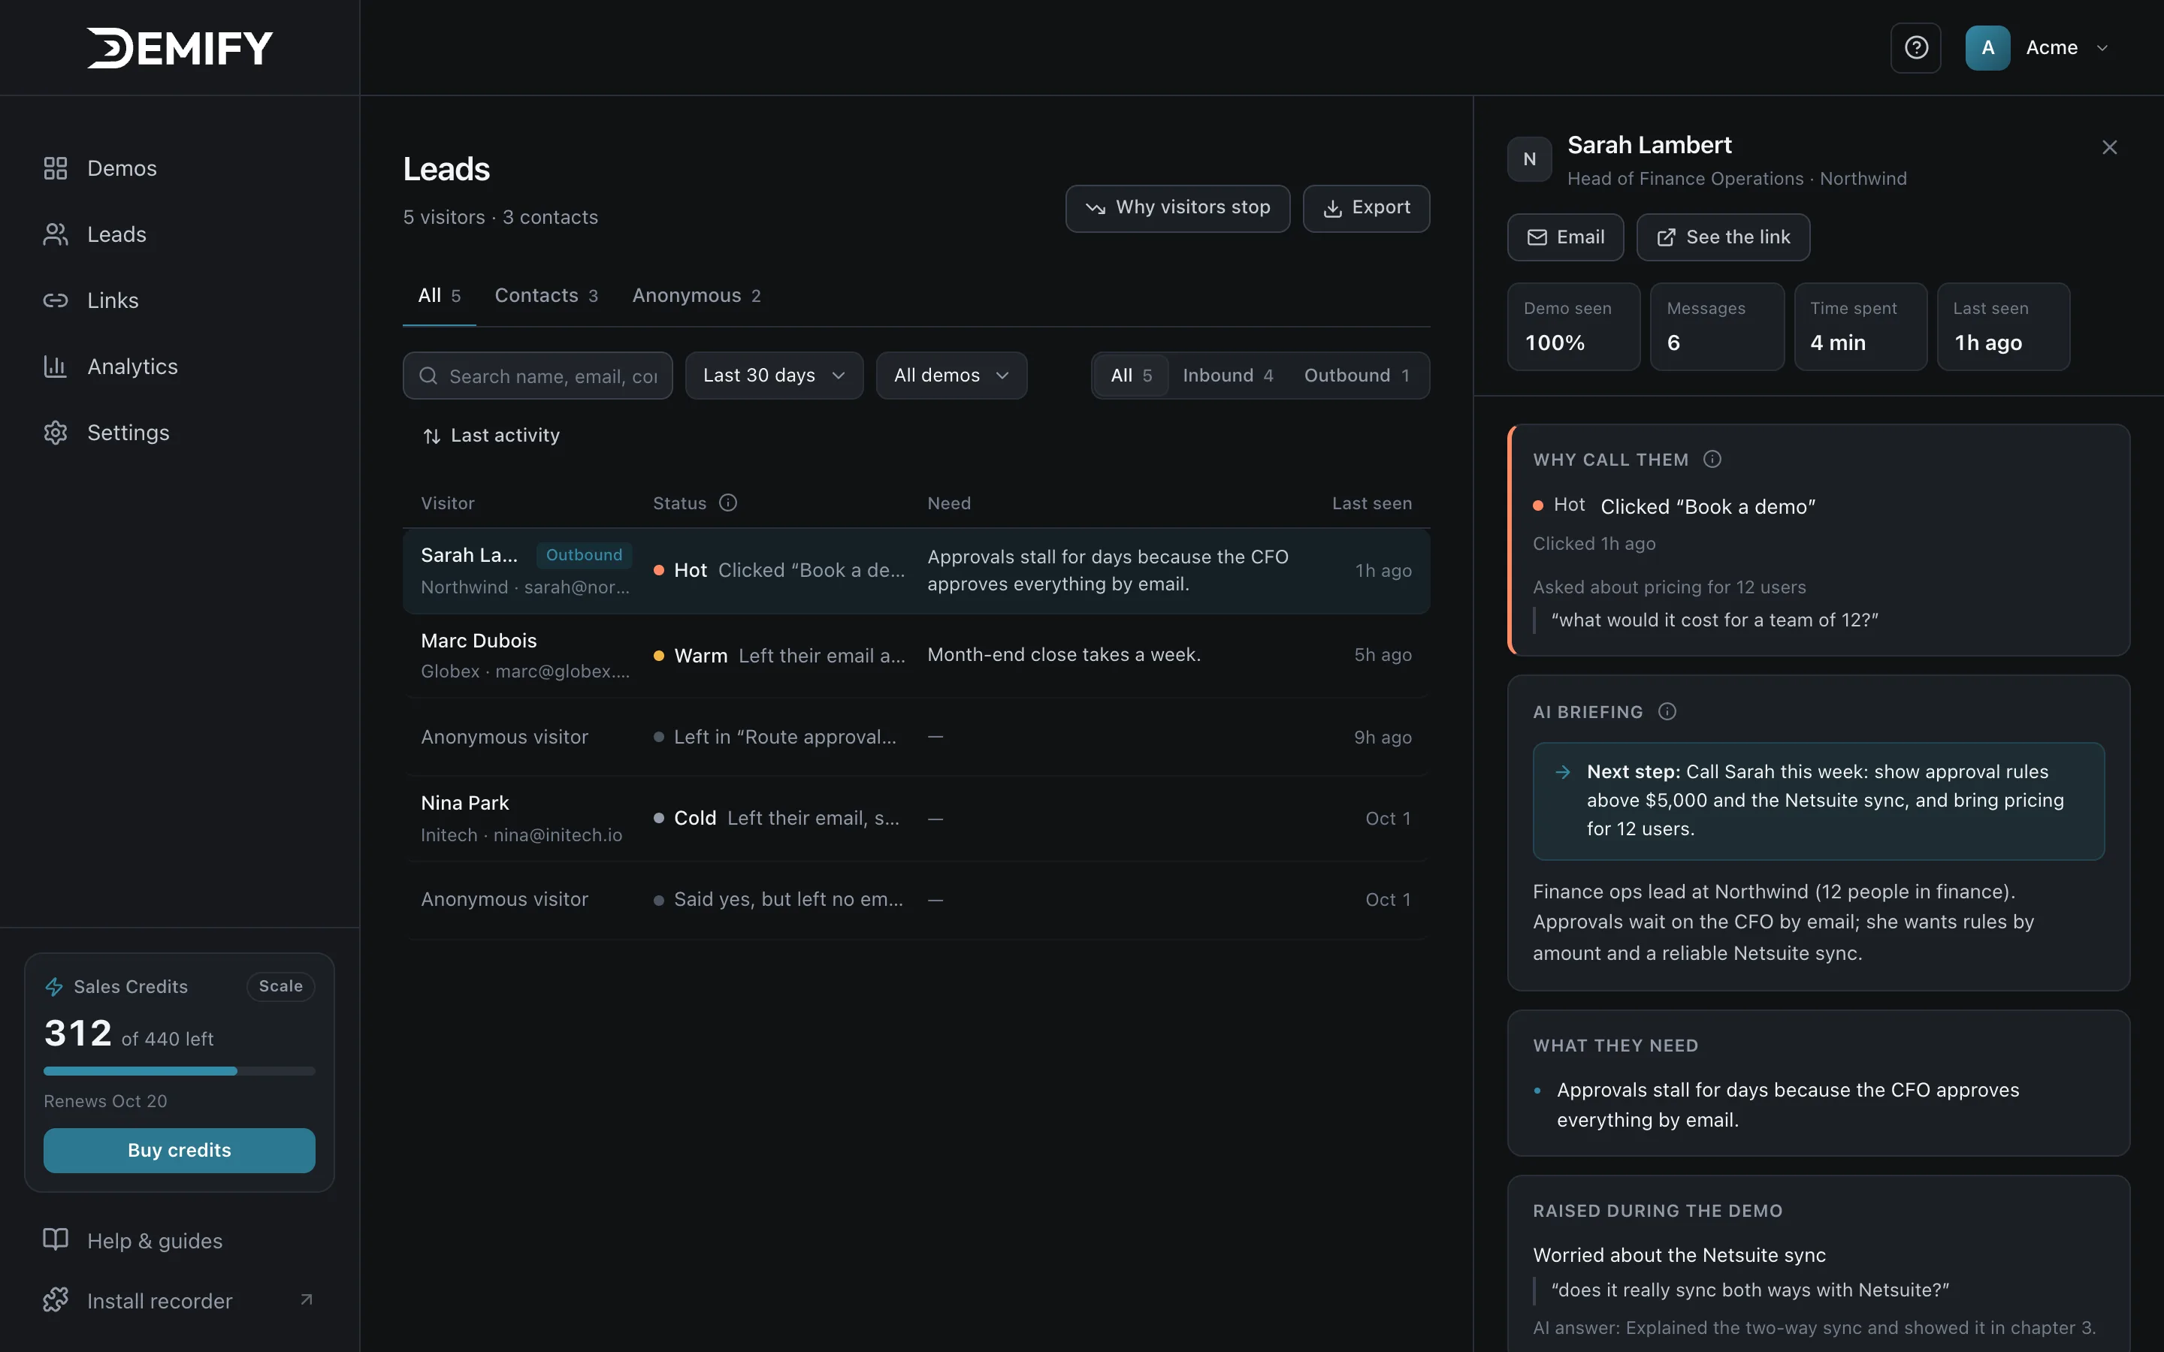Click the Why Call Them info icon
The width and height of the screenshot is (2164, 1352).
pyautogui.click(x=1712, y=459)
